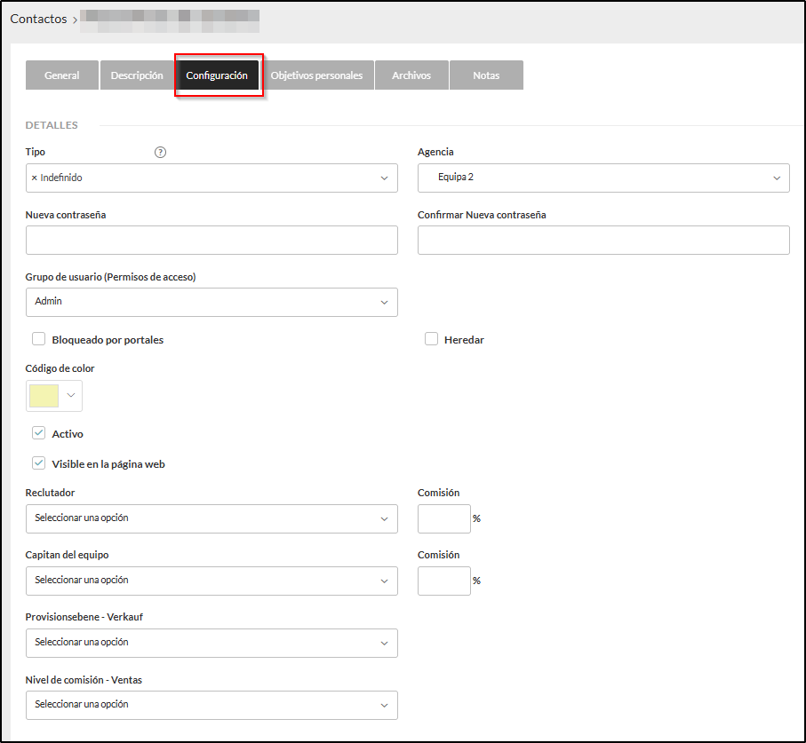
Task: Expand the Reclutador dropdown
Action: tap(211, 518)
